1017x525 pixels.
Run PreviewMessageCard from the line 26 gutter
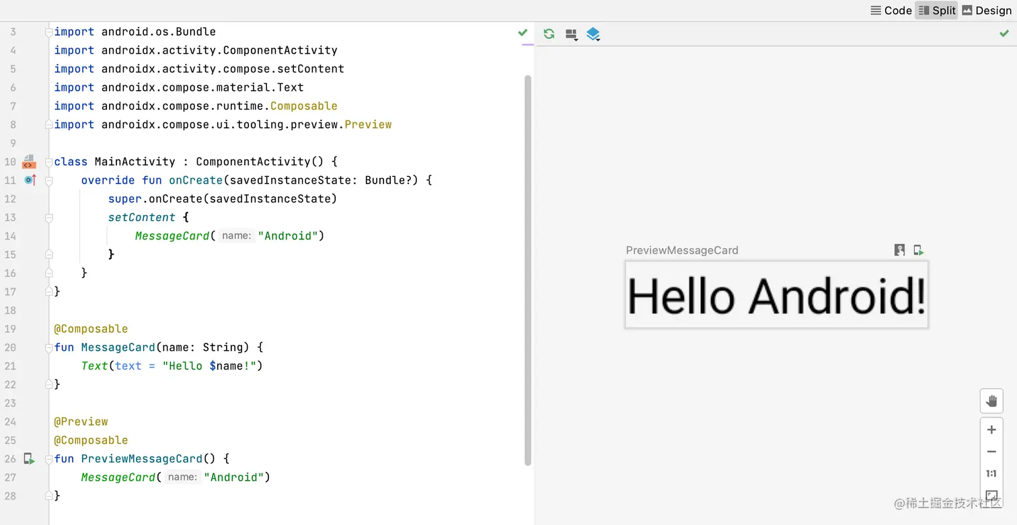(x=29, y=458)
